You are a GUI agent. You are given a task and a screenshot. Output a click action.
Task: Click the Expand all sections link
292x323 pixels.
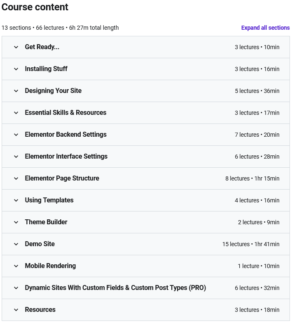pyautogui.click(x=265, y=28)
